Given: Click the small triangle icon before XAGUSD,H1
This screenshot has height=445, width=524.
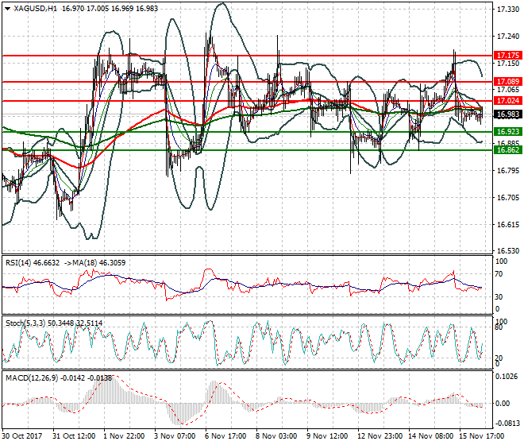Looking at the screenshot, I should coord(6,9).
